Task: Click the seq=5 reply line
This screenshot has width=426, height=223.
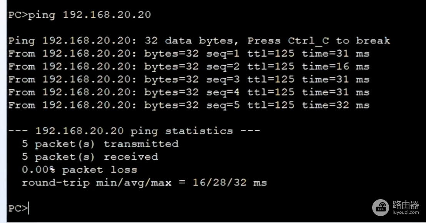Action: coord(188,105)
